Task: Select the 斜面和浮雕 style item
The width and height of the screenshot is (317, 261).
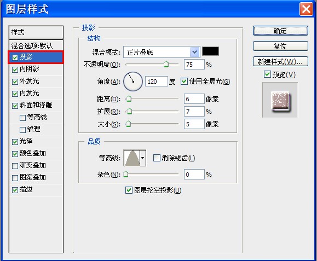Action: (x=36, y=105)
